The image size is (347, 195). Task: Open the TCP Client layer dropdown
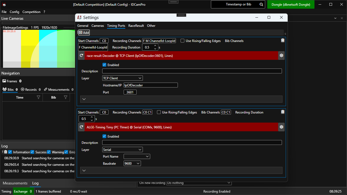123,78
